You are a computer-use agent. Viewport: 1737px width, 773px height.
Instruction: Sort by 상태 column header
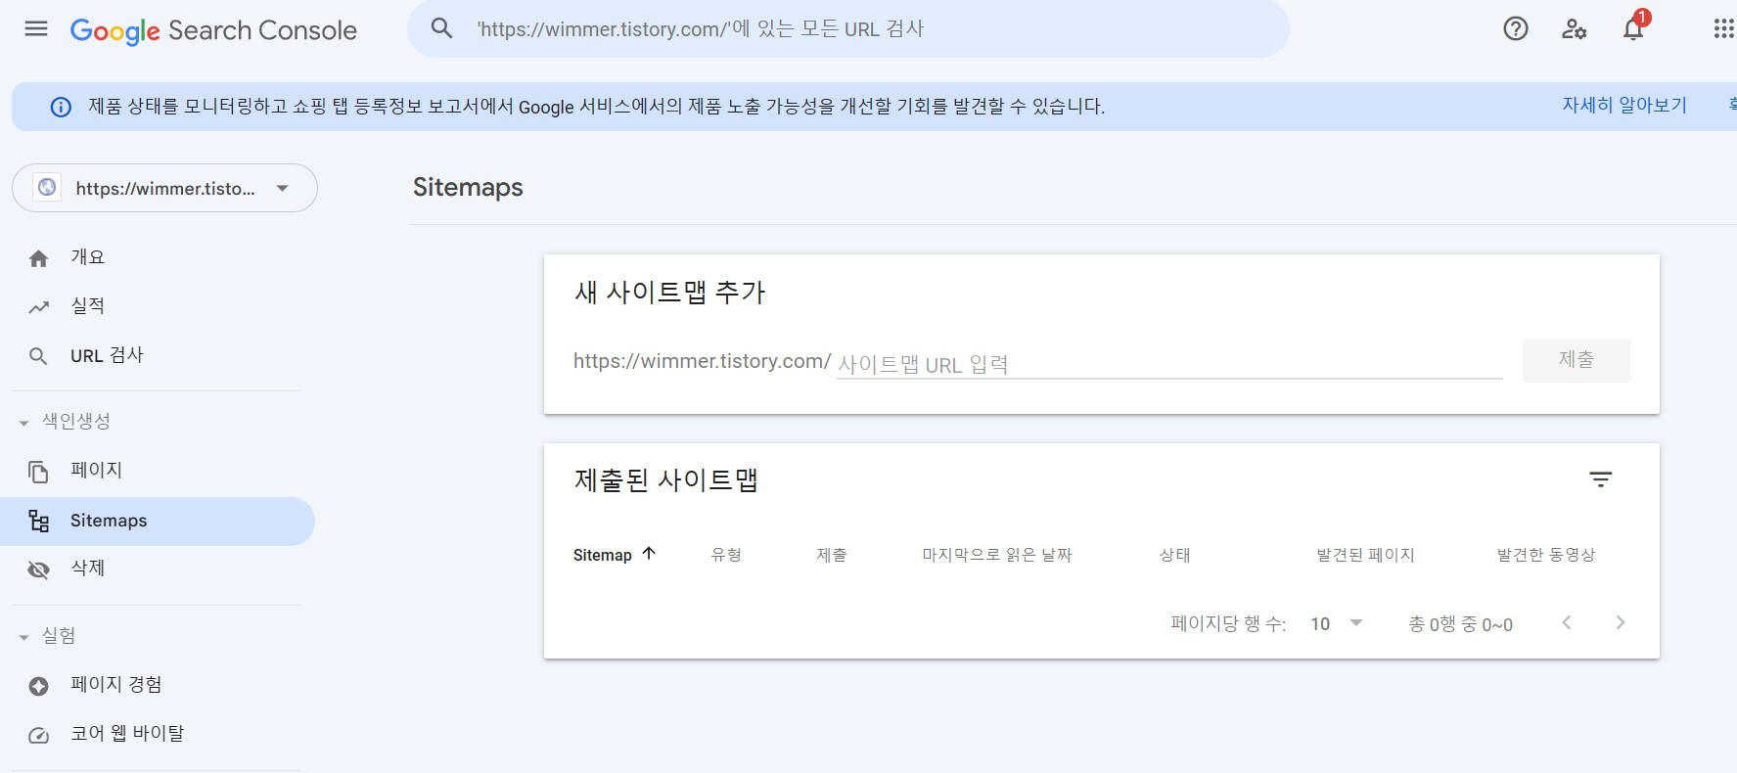(x=1175, y=555)
